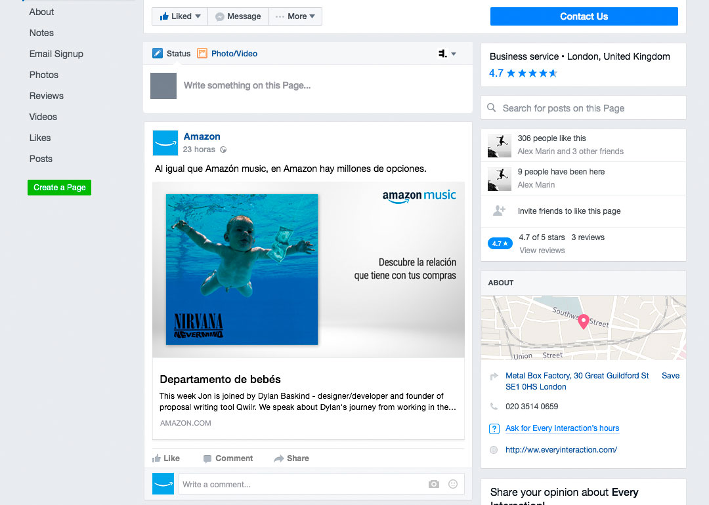The image size is (709, 505).
Task: Attach a photo using the camera icon
Action: coord(434,484)
